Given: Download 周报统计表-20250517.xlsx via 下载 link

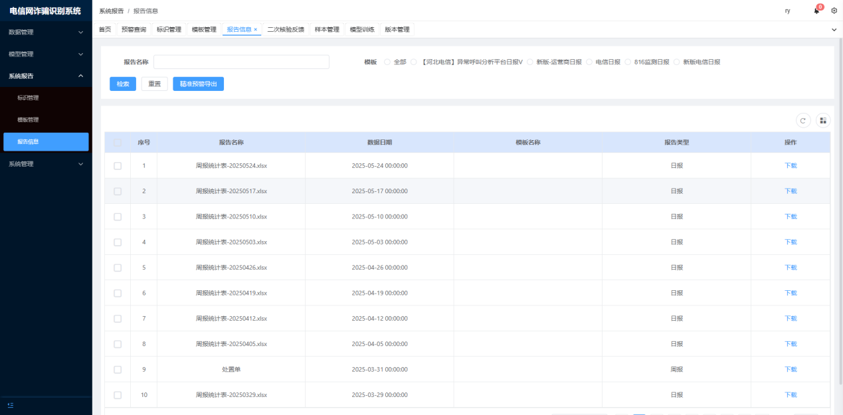Looking at the screenshot, I should tap(791, 191).
